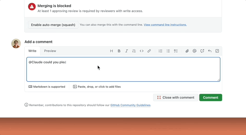Open saved replies arrow icon

tap(210, 51)
